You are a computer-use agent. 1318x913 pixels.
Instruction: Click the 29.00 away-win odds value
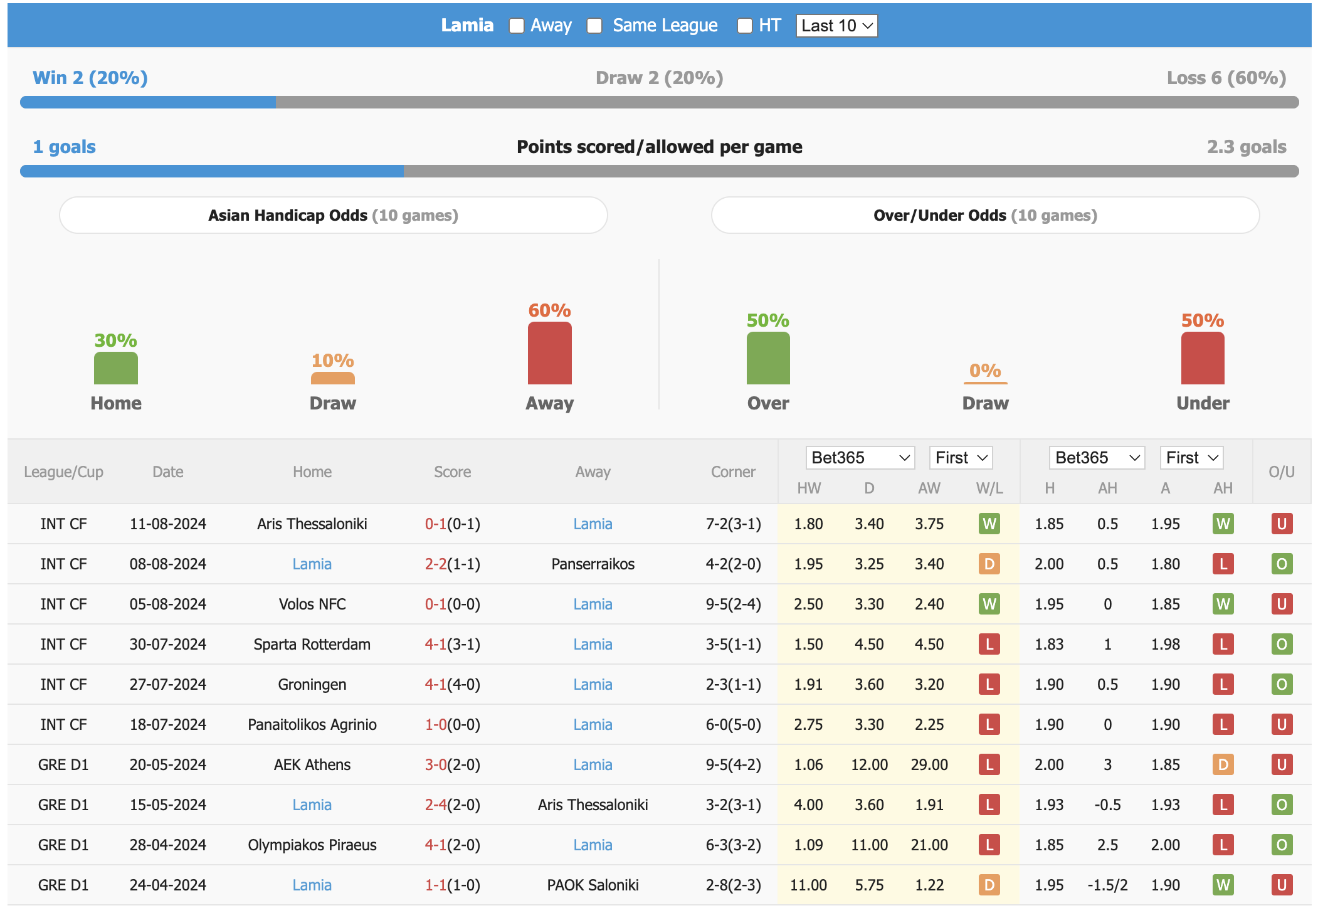pyautogui.click(x=929, y=764)
